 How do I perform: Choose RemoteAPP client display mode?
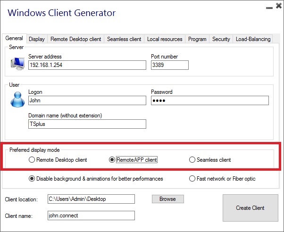point(112,160)
